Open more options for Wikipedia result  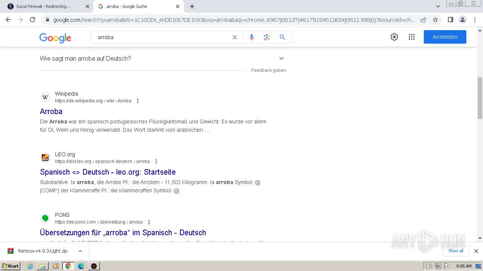pyautogui.click(x=138, y=101)
